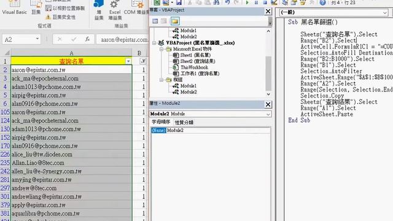
Task: Open the Name Box dropdown arrow
Action: point(37,39)
